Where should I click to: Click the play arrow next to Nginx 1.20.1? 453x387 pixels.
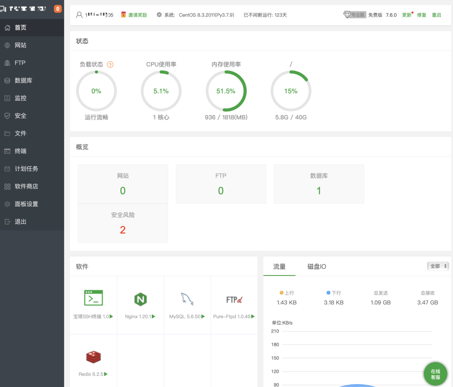(154, 317)
